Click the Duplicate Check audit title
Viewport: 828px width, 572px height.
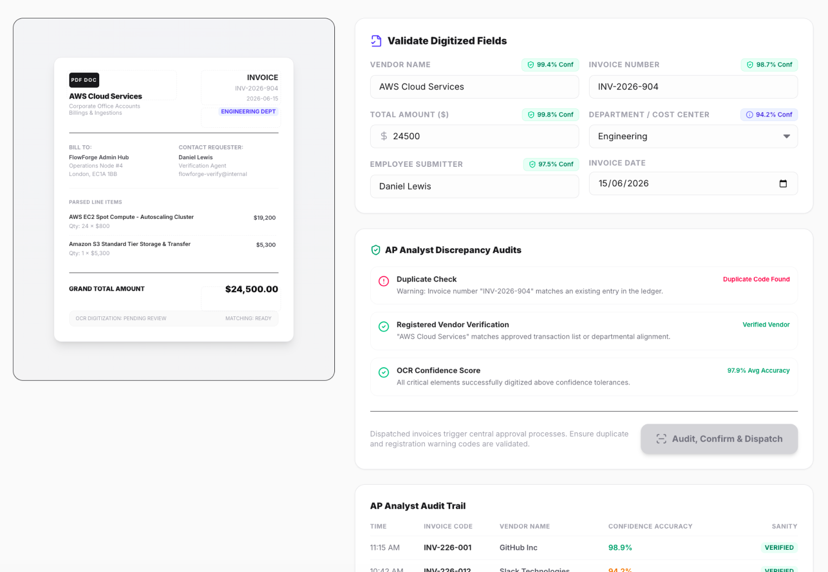[426, 279]
